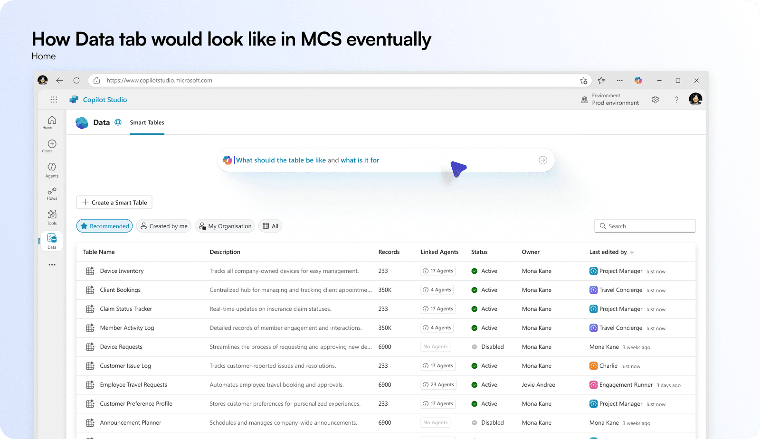Click Create a Smart Table button
Screen dimensions: 760x439
pos(114,202)
